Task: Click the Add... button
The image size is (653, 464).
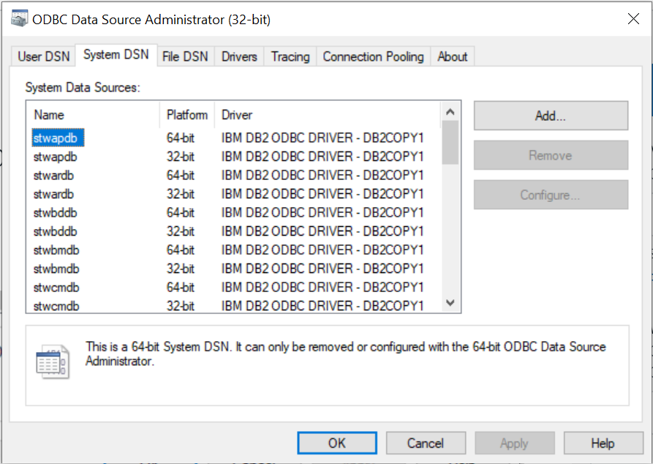Action: click(x=550, y=116)
